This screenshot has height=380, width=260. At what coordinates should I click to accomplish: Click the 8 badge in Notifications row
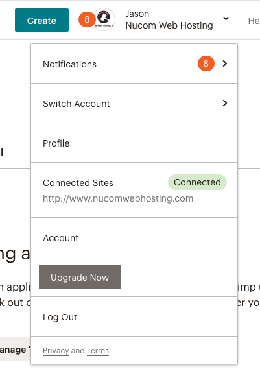(x=206, y=64)
